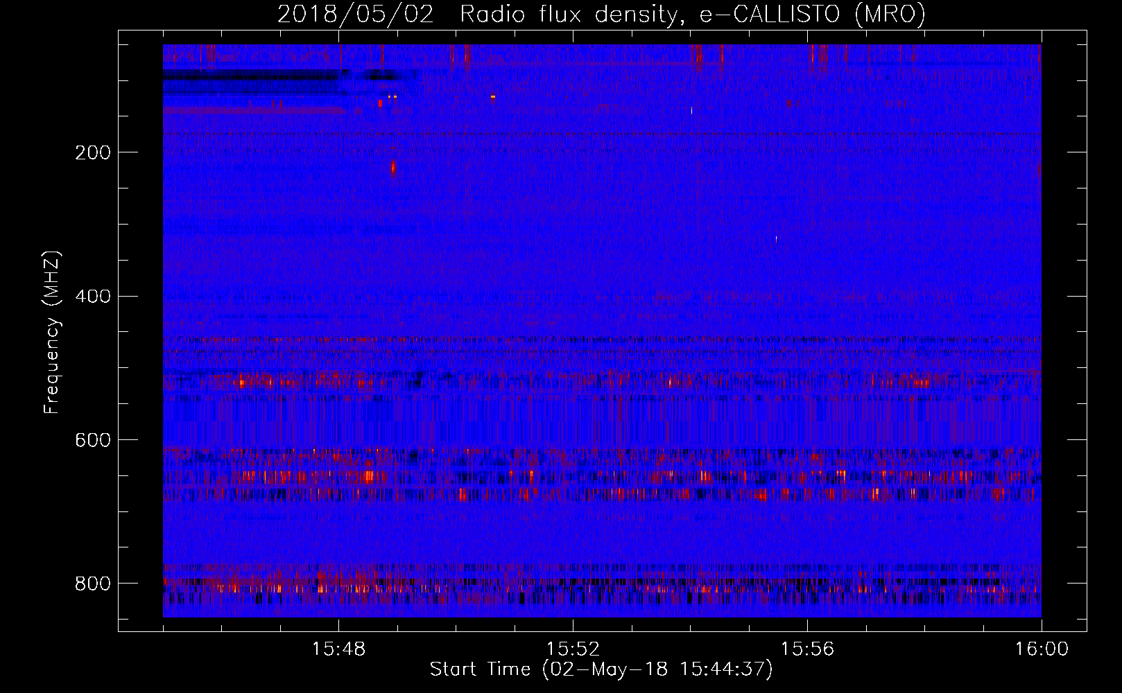Click the '400' frequency tick label

click(92, 297)
